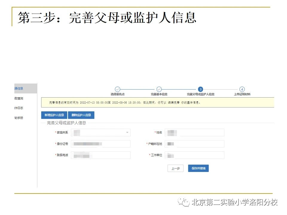The image size is (287, 215).
Task: Click the 工作单位 input field
Action: point(194,155)
